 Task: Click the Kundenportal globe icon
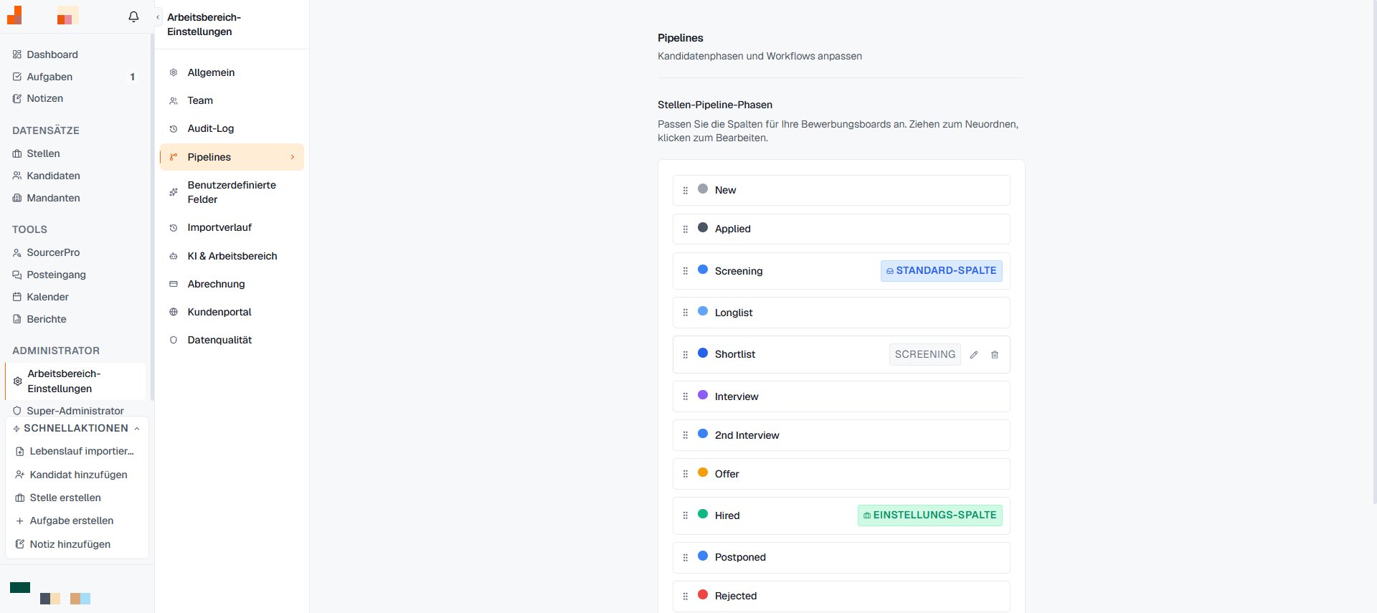point(173,312)
